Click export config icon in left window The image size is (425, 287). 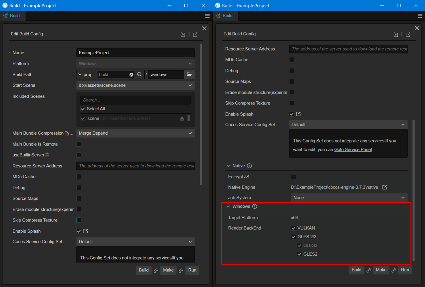pyautogui.click(x=195, y=35)
